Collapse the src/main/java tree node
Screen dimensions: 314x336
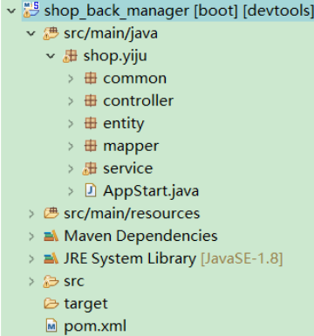pos(31,33)
